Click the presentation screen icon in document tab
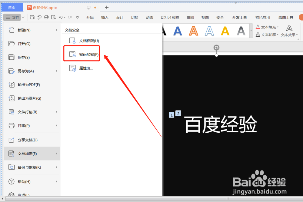303x202 pixels. tap(89, 8)
